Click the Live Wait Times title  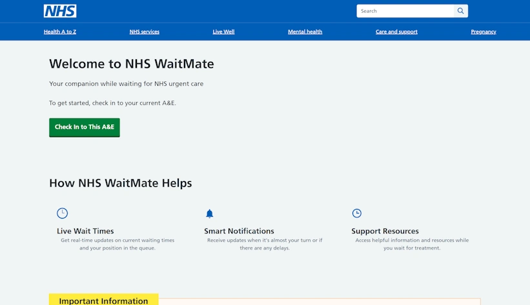[x=85, y=231]
